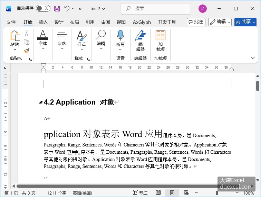Switch to Print Layout view
This screenshot has height=197, width=261.
coord(172,193)
